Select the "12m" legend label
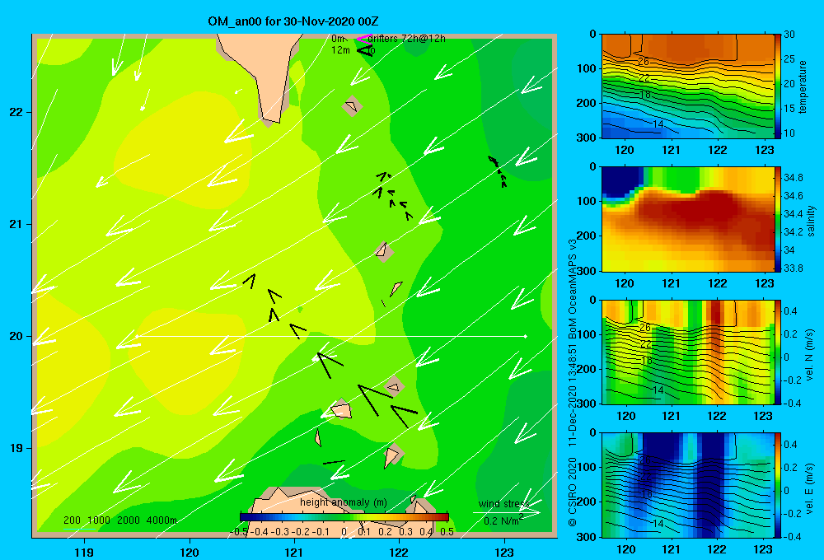 (340, 50)
